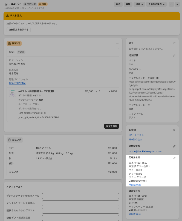Edit the メモ note with pencil icon
Viewport: 182px width, 221px height.
click(x=174, y=43)
